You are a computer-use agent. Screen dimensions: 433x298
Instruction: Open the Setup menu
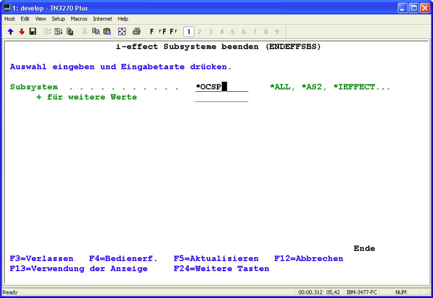pos(58,19)
